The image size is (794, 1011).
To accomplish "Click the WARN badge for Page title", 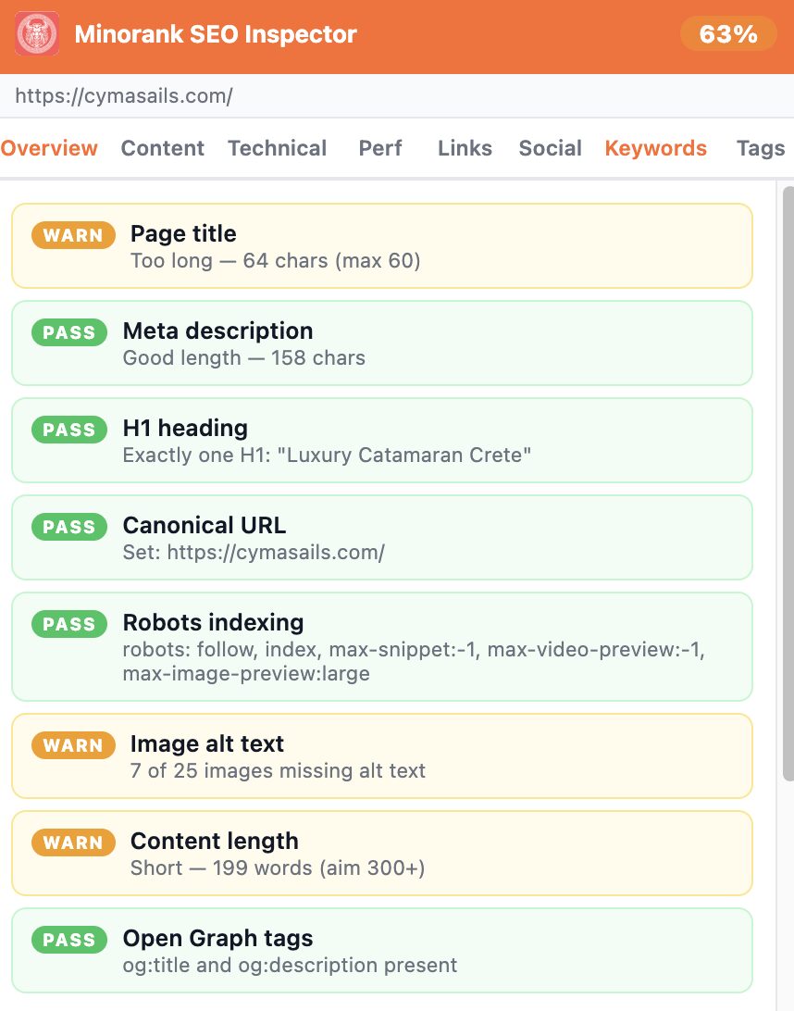I will click(x=73, y=235).
